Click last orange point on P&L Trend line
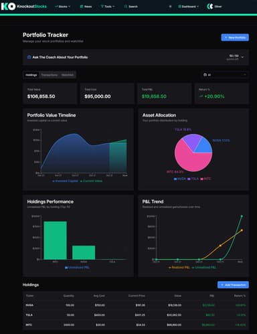 242,230
